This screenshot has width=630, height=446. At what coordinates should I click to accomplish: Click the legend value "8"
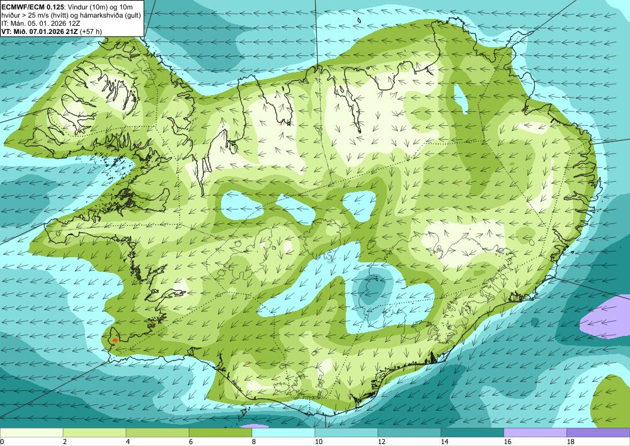(x=254, y=442)
